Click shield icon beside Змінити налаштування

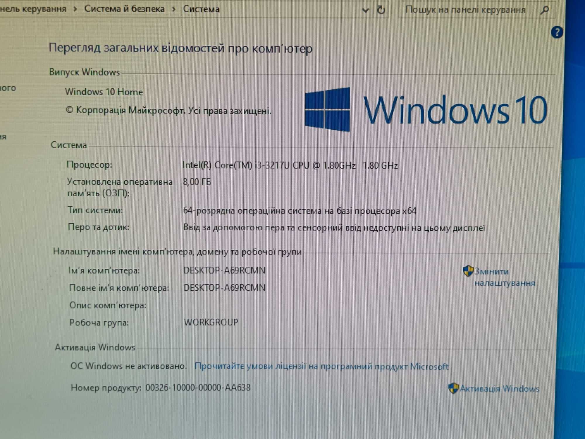468,271
